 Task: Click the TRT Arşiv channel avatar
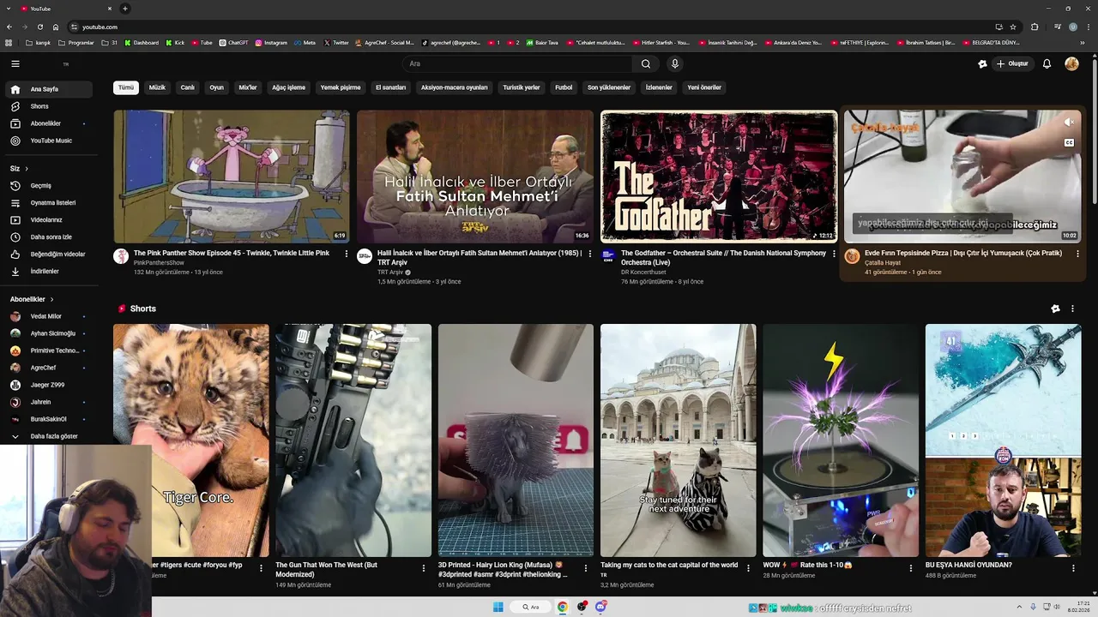[365, 256]
